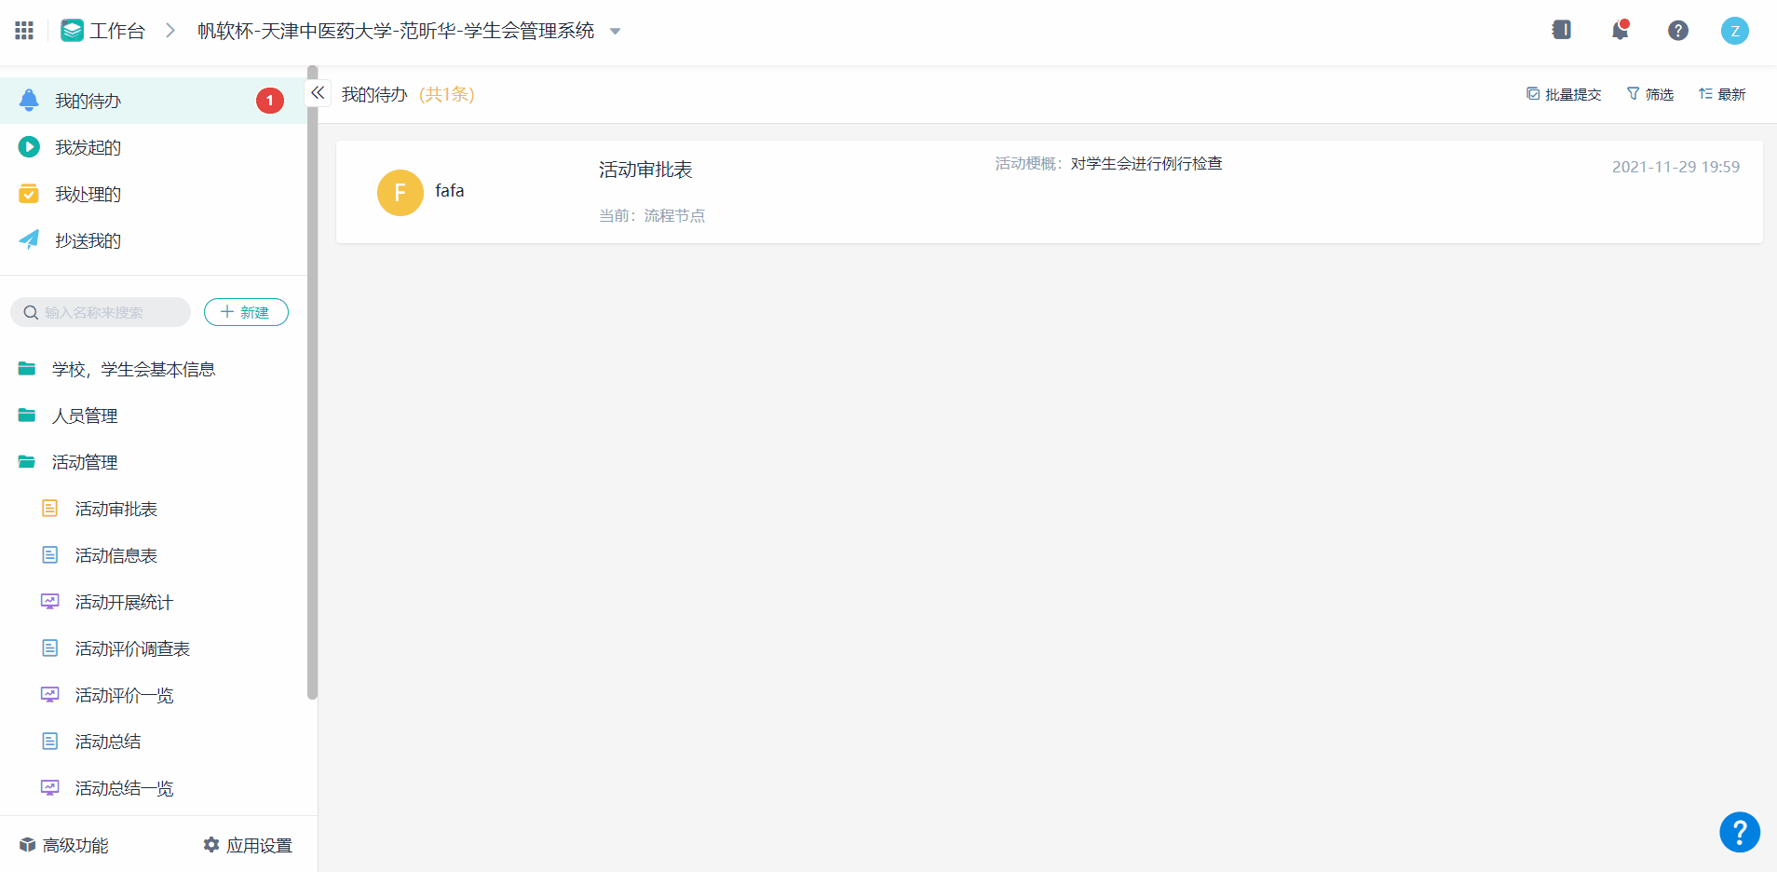Open the 筛选 filter option
The image size is (1777, 872).
pos(1649,94)
